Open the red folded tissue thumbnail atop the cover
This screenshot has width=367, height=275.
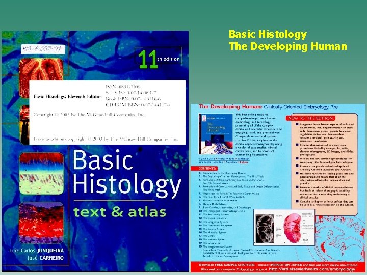(41, 78)
